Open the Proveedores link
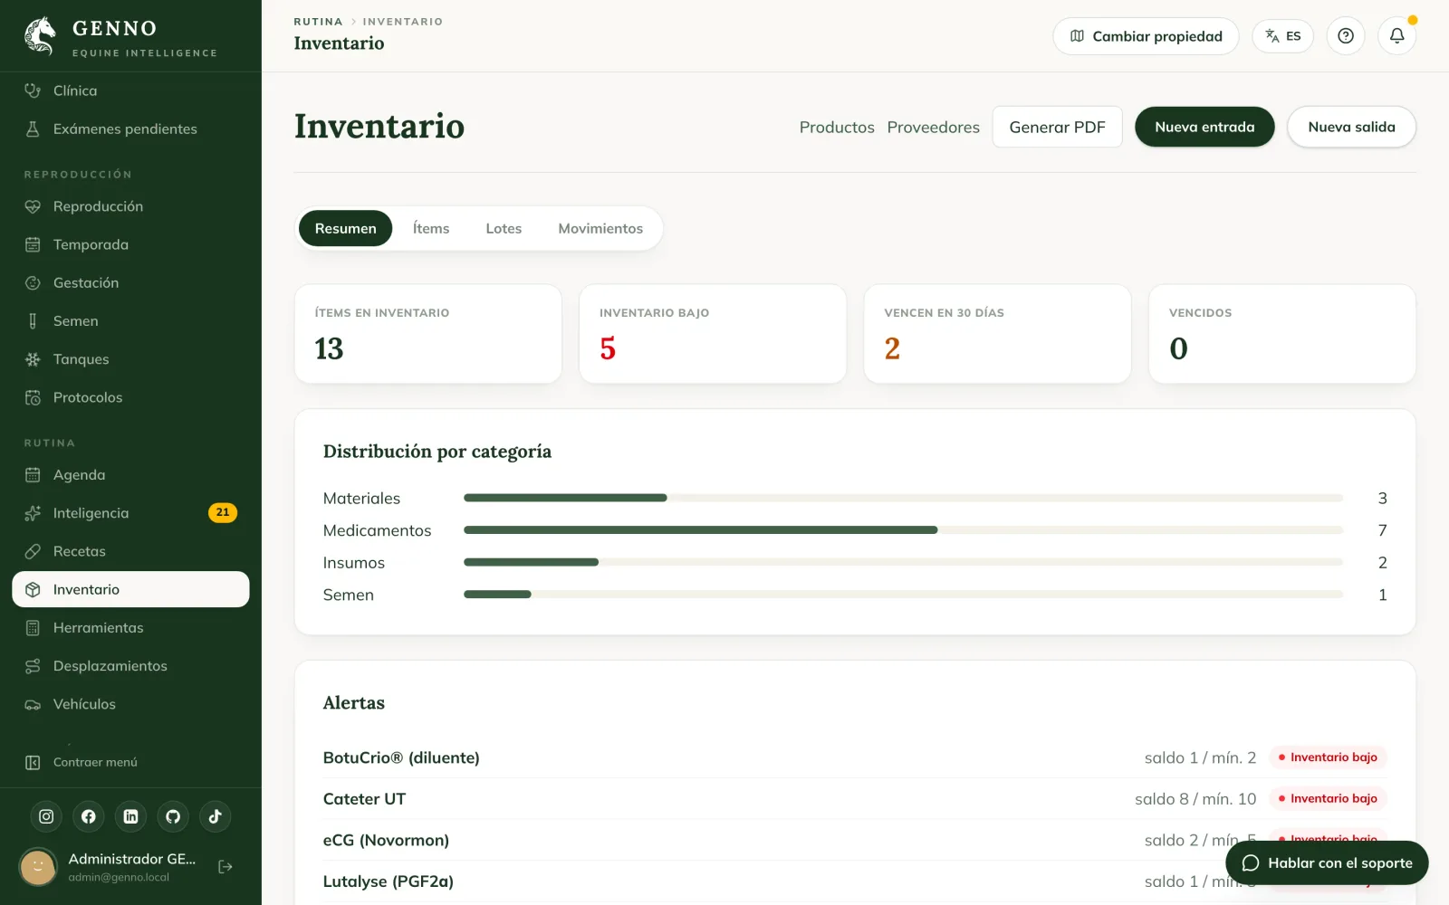1449x905 pixels. [x=933, y=127]
